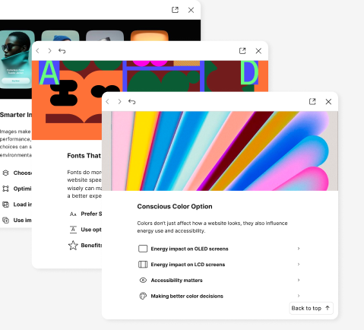Close the Conscious Color Option panel
This screenshot has width=364, height=330.
pos(328,102)
